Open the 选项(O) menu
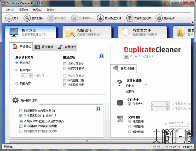 (x=37, y=10)
